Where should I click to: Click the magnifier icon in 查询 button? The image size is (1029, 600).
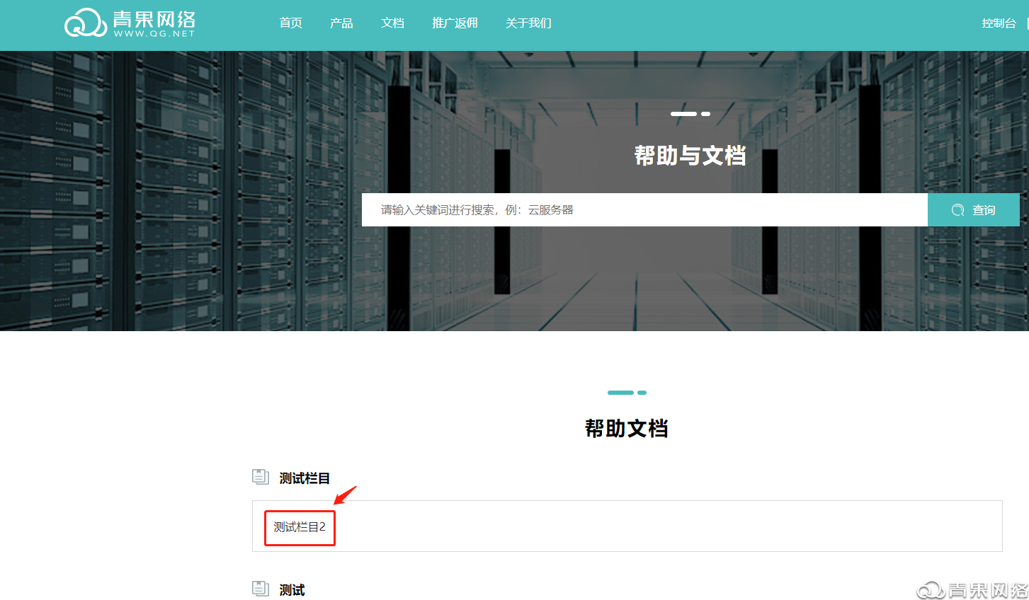957,210
